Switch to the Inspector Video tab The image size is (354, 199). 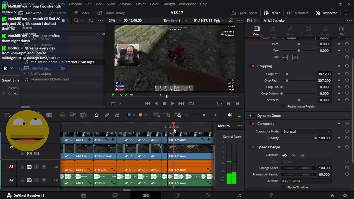pos(257,31)
